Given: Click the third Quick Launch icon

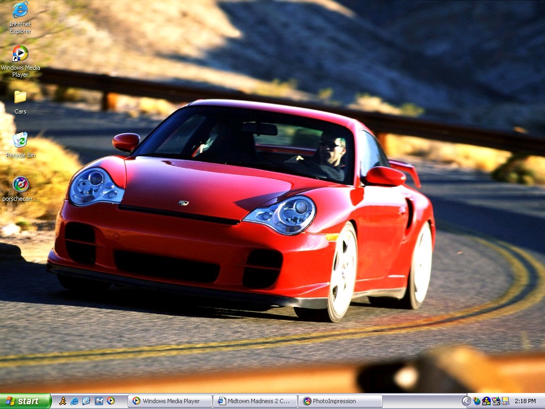Looking at the screenshot, I should click(x=87, y=401).
